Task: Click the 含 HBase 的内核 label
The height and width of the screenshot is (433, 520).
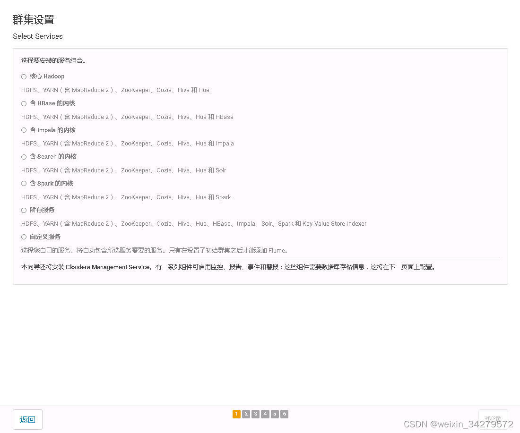Action: coord(52,103)
